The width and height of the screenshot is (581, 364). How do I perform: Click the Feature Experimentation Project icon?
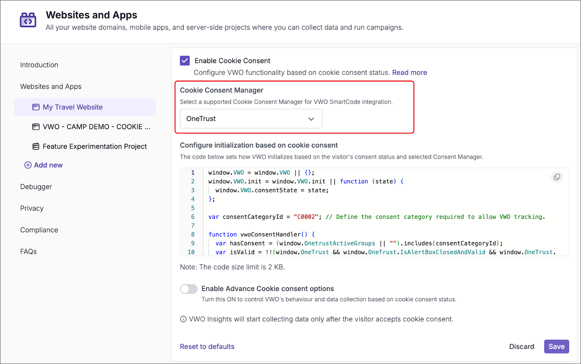36,146
